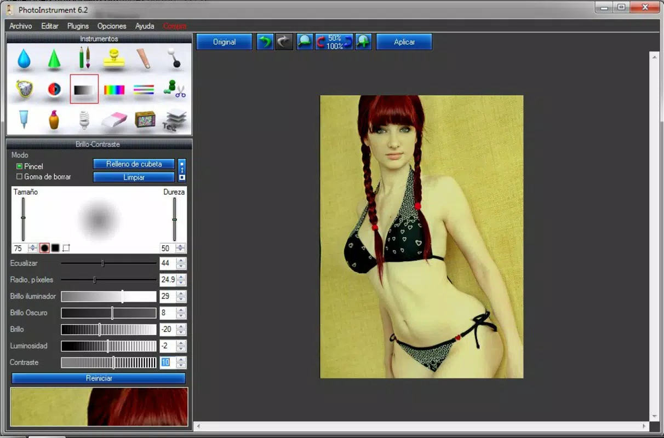Click the preview thumbnail below Reiniciar

(99, 407)
